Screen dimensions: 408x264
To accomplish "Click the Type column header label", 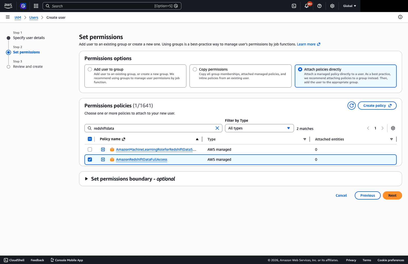I will click(212, 139).
